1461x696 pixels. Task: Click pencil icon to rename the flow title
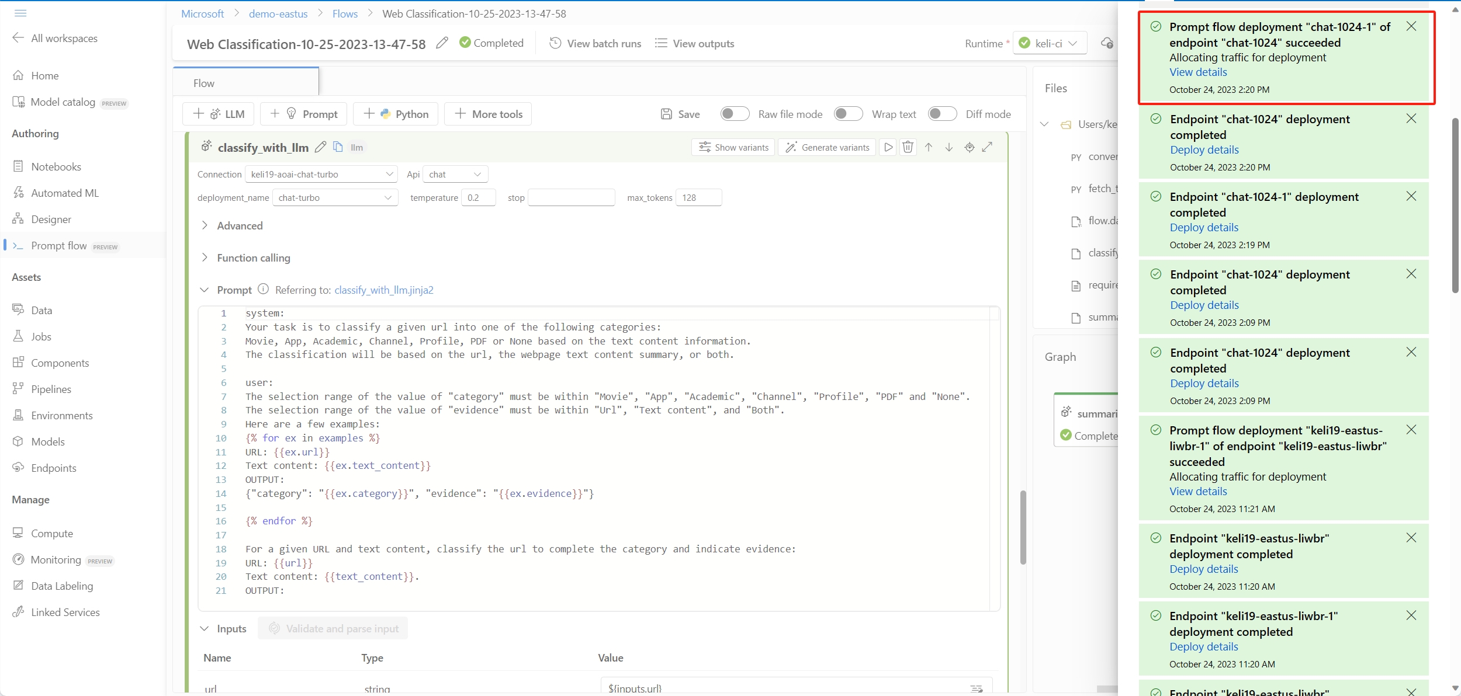click(x=442, y=43)
